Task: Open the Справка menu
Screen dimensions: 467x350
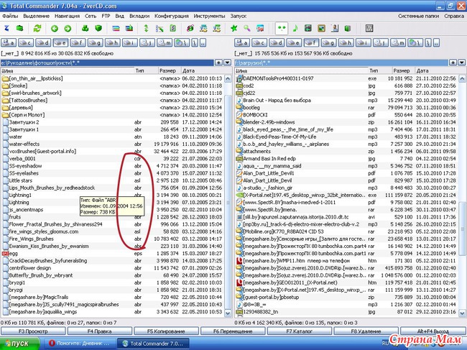Action: (x=454, y=16)
